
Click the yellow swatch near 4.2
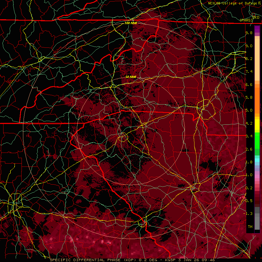pos(257,125)
